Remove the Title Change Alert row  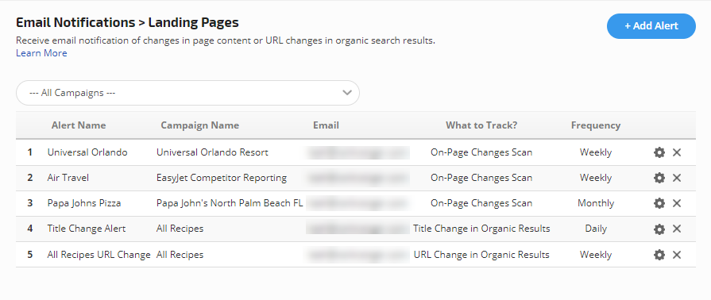[x=677, y=229]
